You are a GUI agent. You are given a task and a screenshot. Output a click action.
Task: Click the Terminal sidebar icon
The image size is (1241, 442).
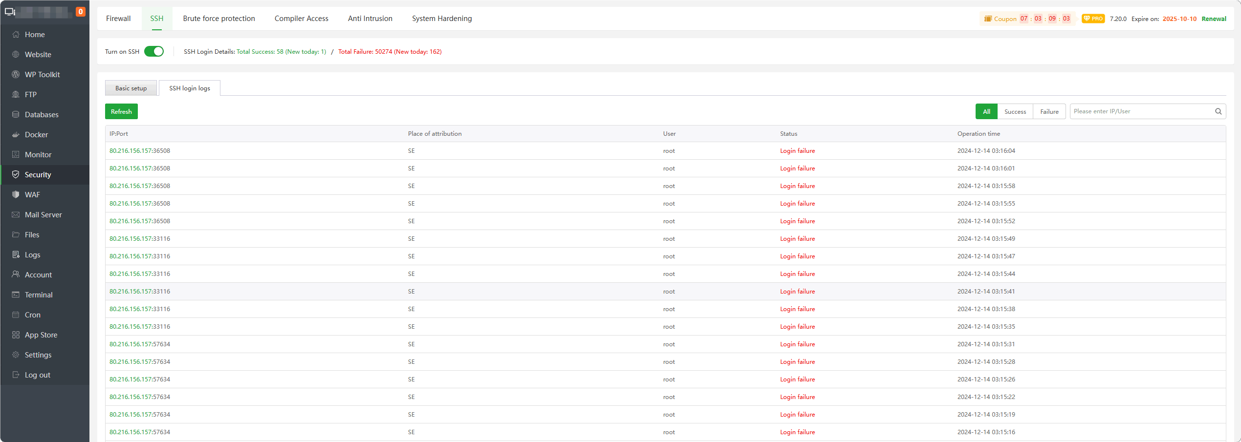[16, 295]
